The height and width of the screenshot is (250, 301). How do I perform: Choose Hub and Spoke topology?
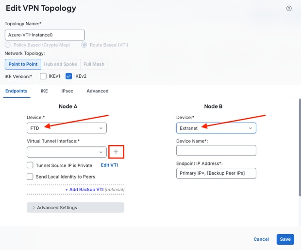(x=61, y=64)
